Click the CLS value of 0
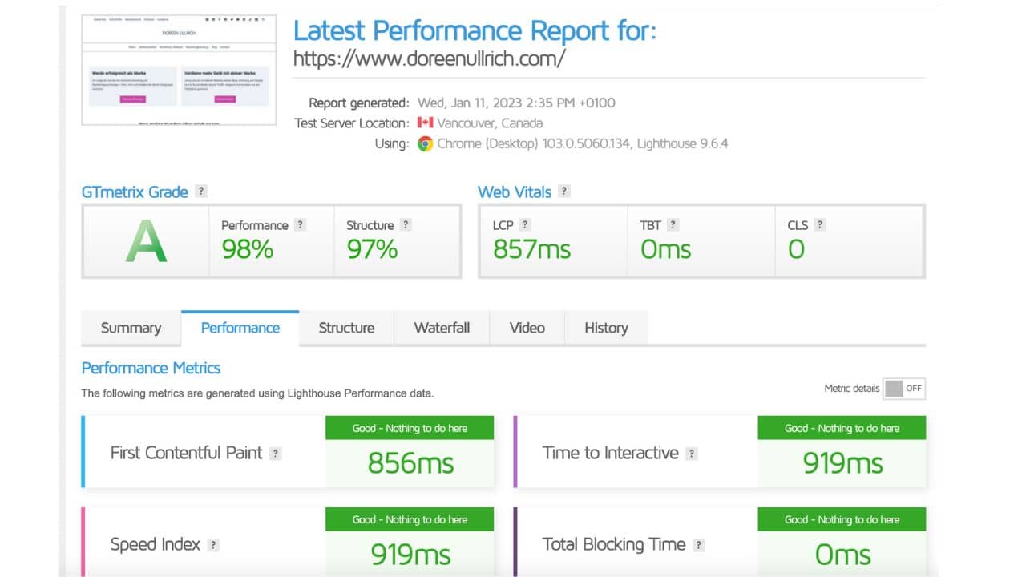 pos(796,249)
